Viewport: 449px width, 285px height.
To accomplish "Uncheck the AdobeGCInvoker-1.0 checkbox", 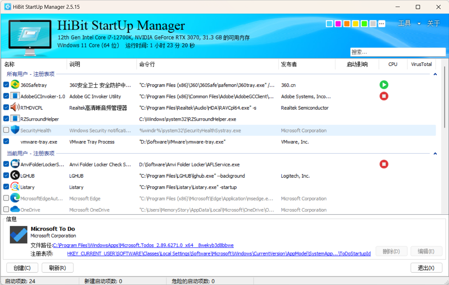I will tap(6, 96).
